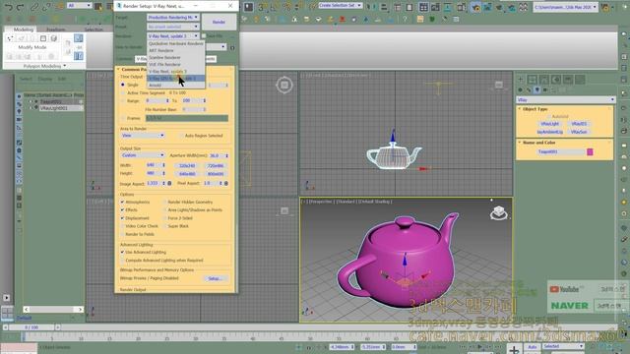
Task: Click the lock icon next to Image Aspect
Action: [x=169, y=183]
